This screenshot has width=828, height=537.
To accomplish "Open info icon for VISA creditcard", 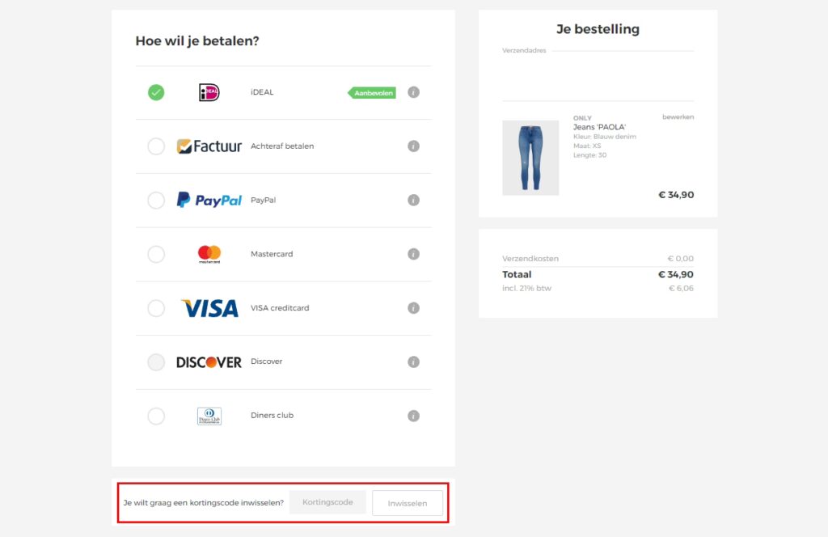I will click(413, 308).
